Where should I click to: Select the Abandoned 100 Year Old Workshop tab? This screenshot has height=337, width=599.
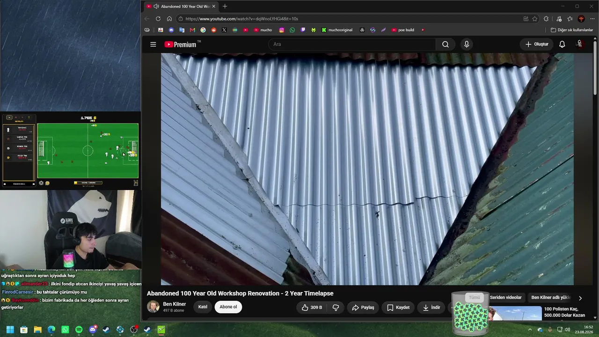[x=181, y=7]
